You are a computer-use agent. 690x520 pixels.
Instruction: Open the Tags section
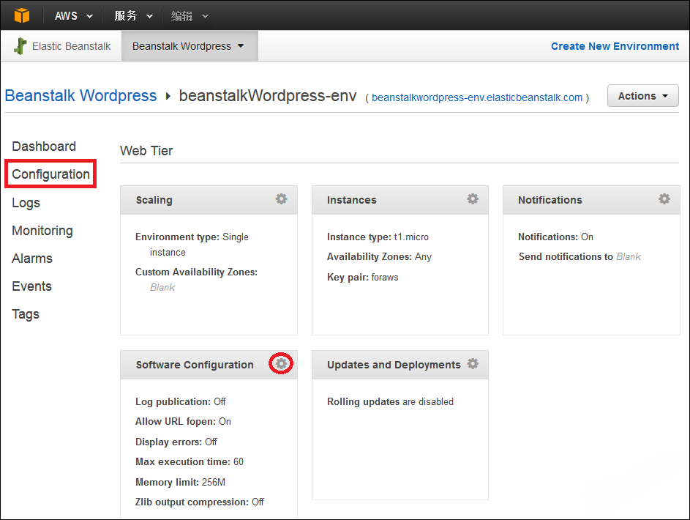[x=26, y=314]
